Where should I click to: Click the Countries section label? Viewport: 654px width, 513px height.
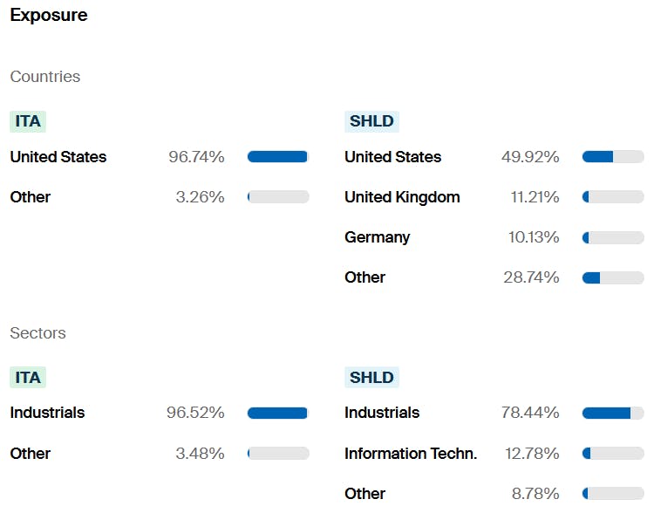(45, 77)
